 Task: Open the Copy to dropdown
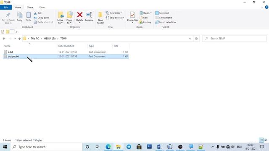pyautogui.click(x=69, y=18)
